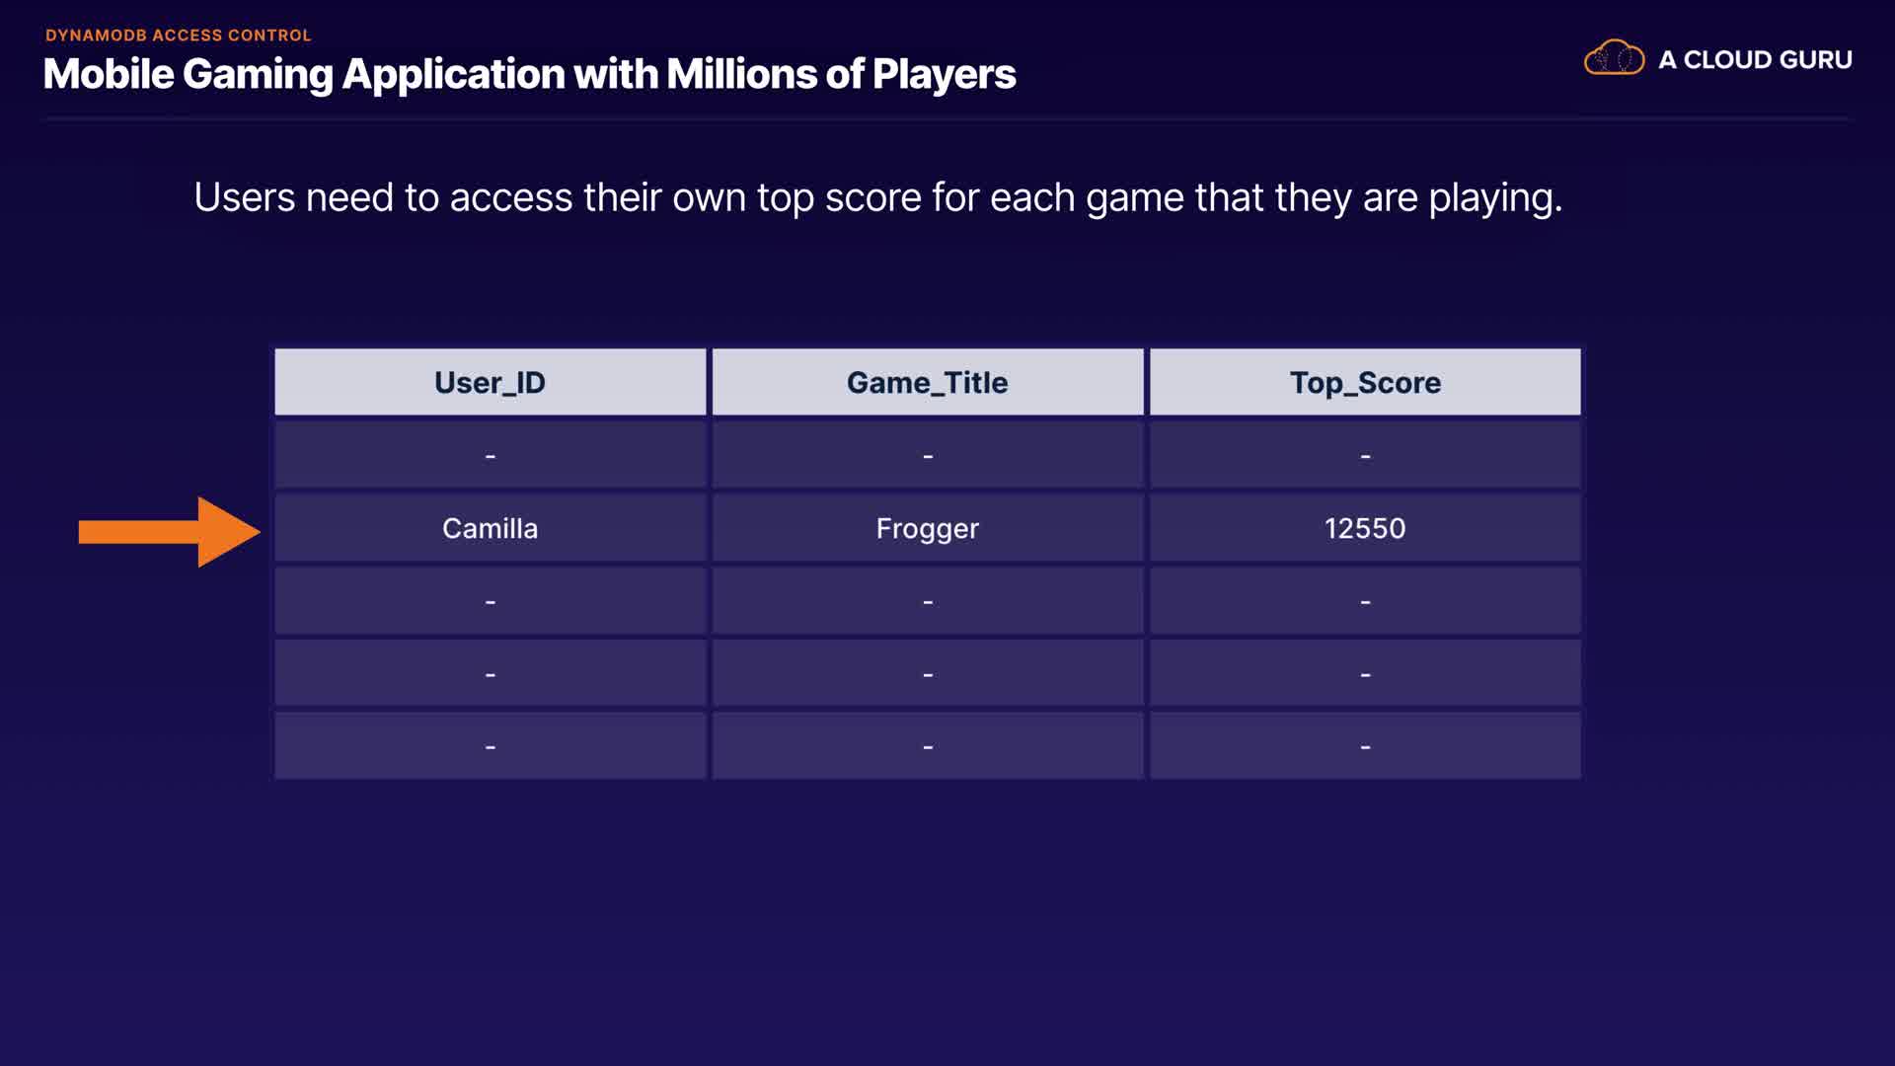Click the Frogger game title cell
1895x1066 pixels.
pyautogui.click(x=927, y=528)
